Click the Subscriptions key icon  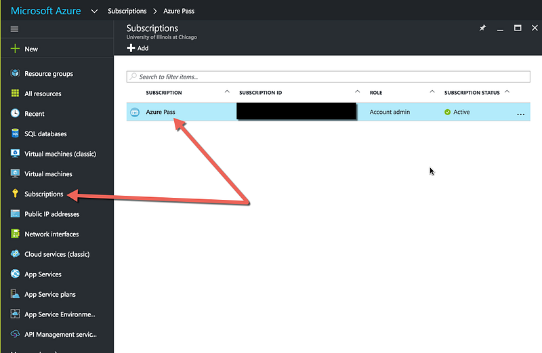pos(15,194)
